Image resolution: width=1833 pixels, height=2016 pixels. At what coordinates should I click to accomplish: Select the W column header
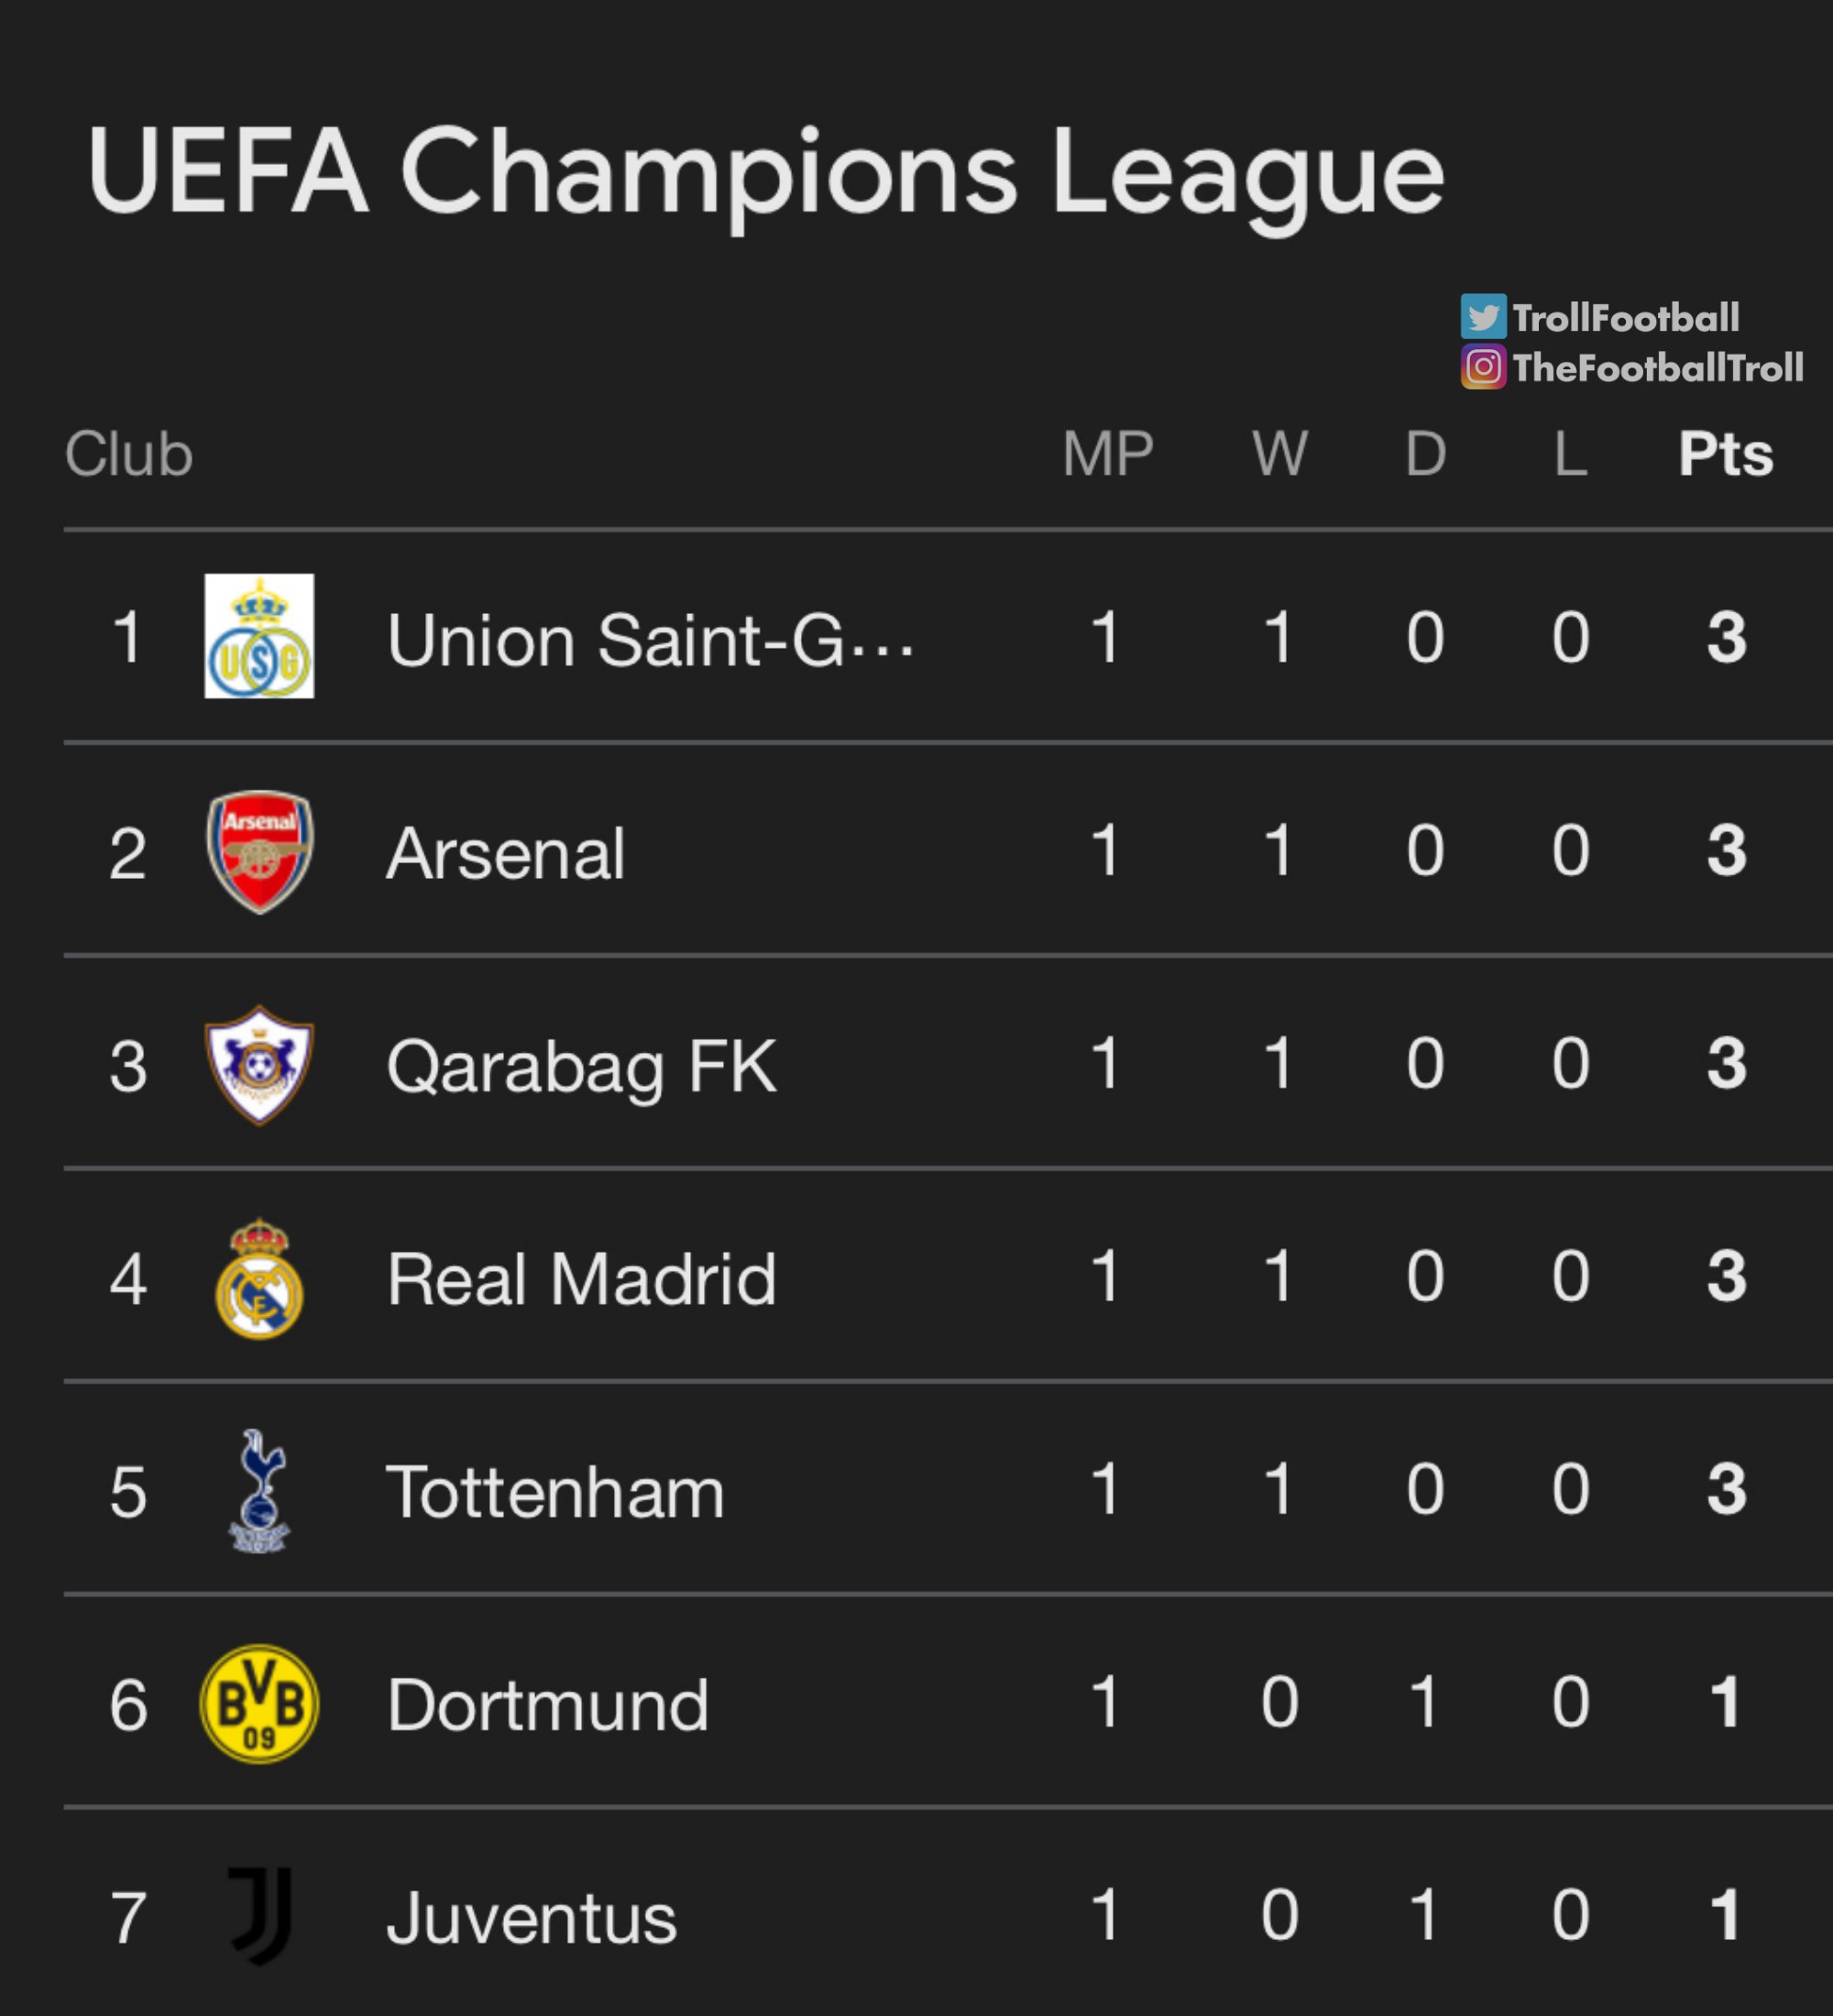tap(1280, 454)
